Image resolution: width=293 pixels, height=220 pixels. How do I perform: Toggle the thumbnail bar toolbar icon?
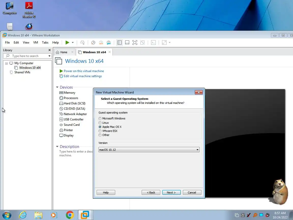[127, 43]
